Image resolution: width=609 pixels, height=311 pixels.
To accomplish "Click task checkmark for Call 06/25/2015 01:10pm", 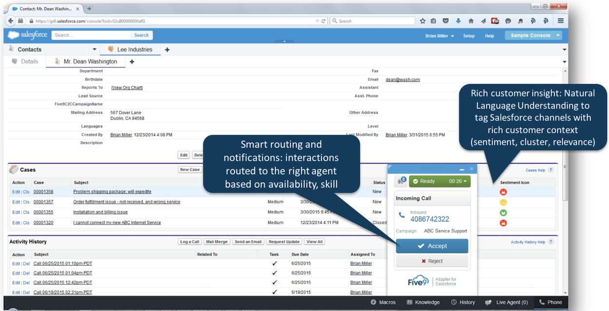I will (x=274, y=263).
